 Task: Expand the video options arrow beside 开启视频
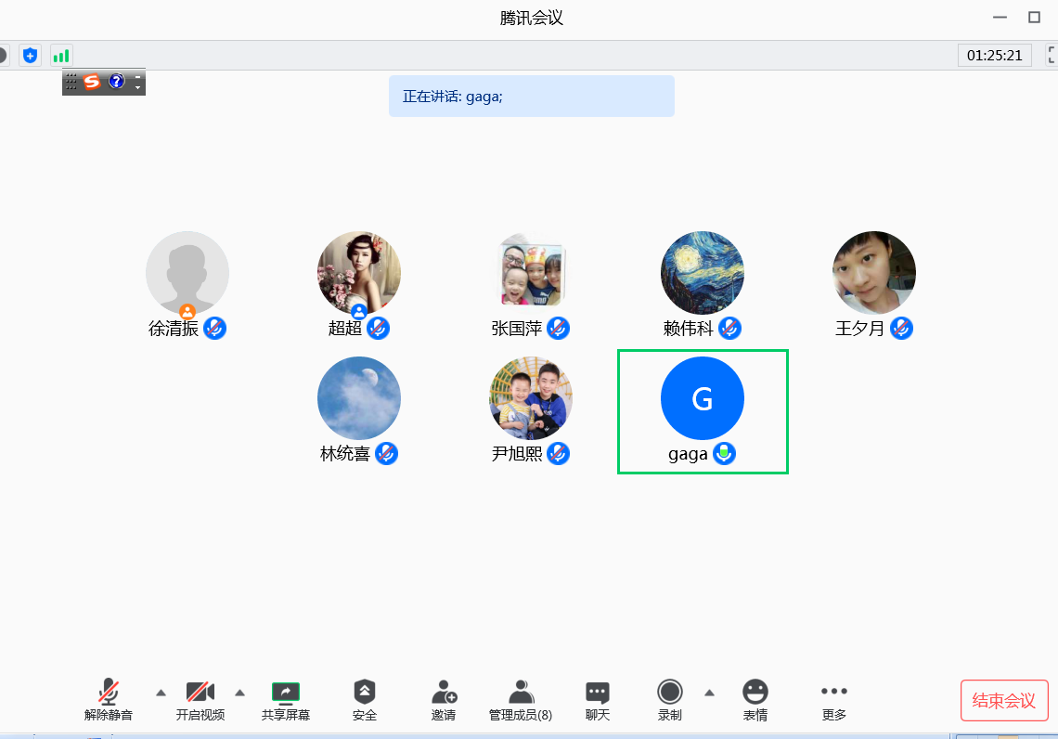[239, 693]
